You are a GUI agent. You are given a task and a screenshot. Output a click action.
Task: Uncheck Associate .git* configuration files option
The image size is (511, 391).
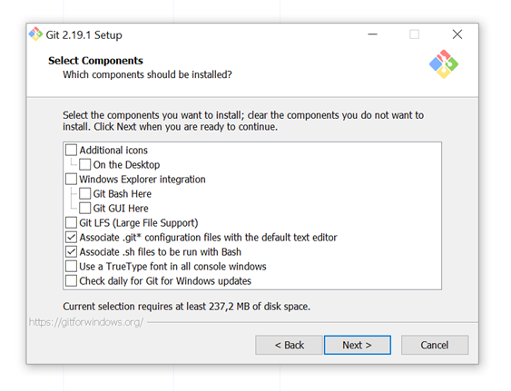(71, 237)
